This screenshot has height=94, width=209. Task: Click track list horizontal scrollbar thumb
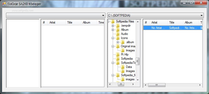click(157, 85)
